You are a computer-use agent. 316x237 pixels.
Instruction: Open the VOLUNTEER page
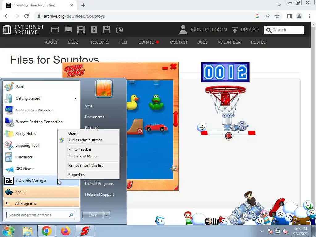tap(229, 42)
